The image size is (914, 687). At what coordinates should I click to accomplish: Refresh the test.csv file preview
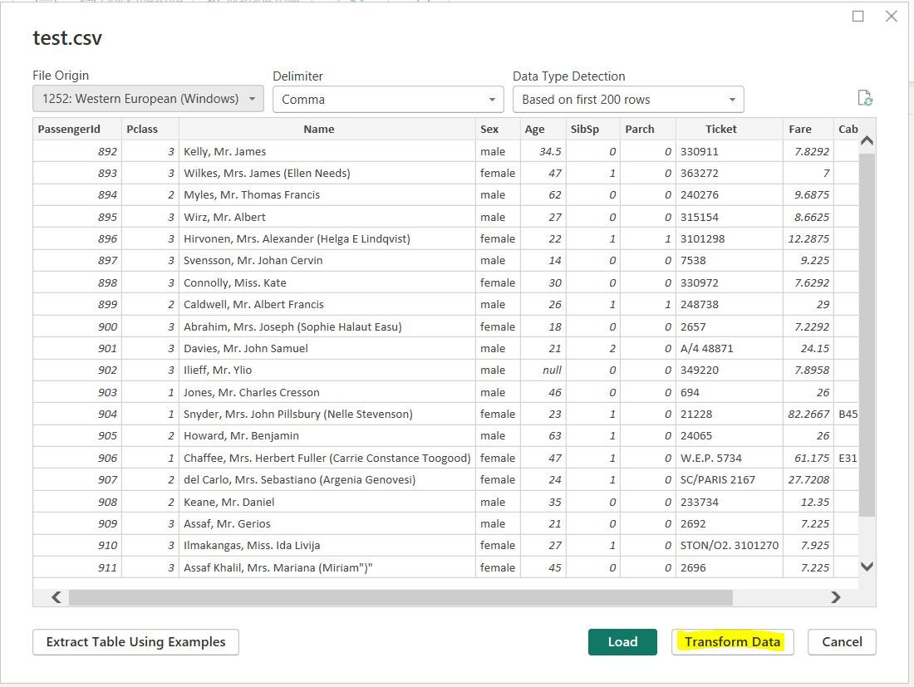point(866,97)
